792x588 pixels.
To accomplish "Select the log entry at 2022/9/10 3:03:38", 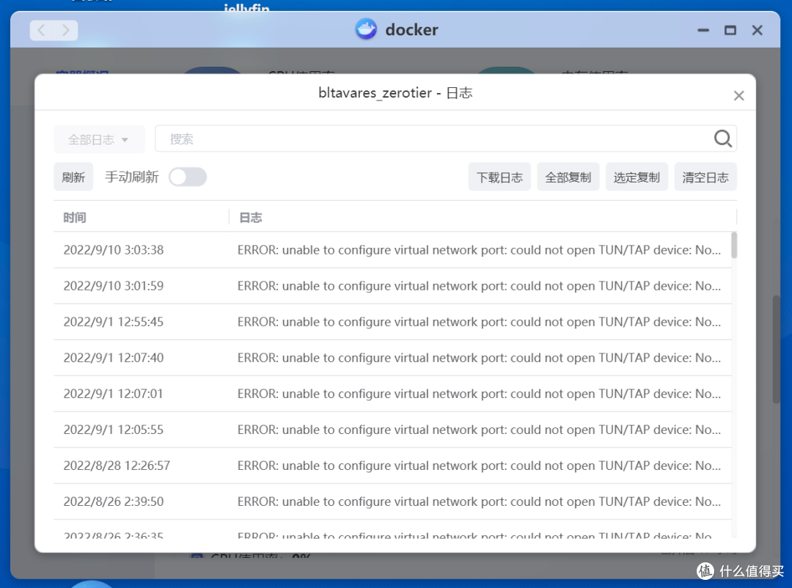I will coord(392,250).
